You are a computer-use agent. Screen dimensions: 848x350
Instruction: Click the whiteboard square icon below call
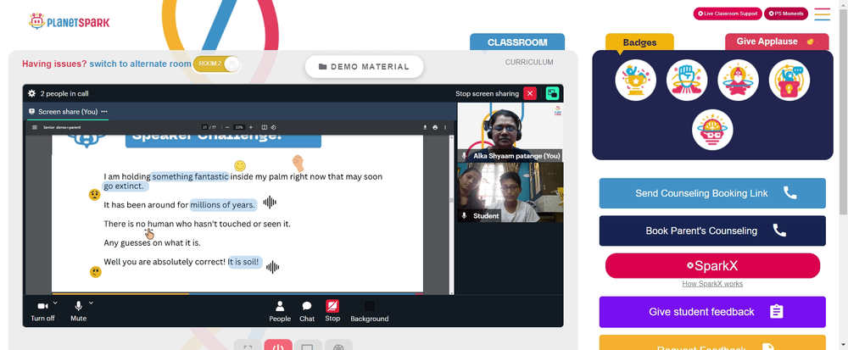click(x=309, y=346)
